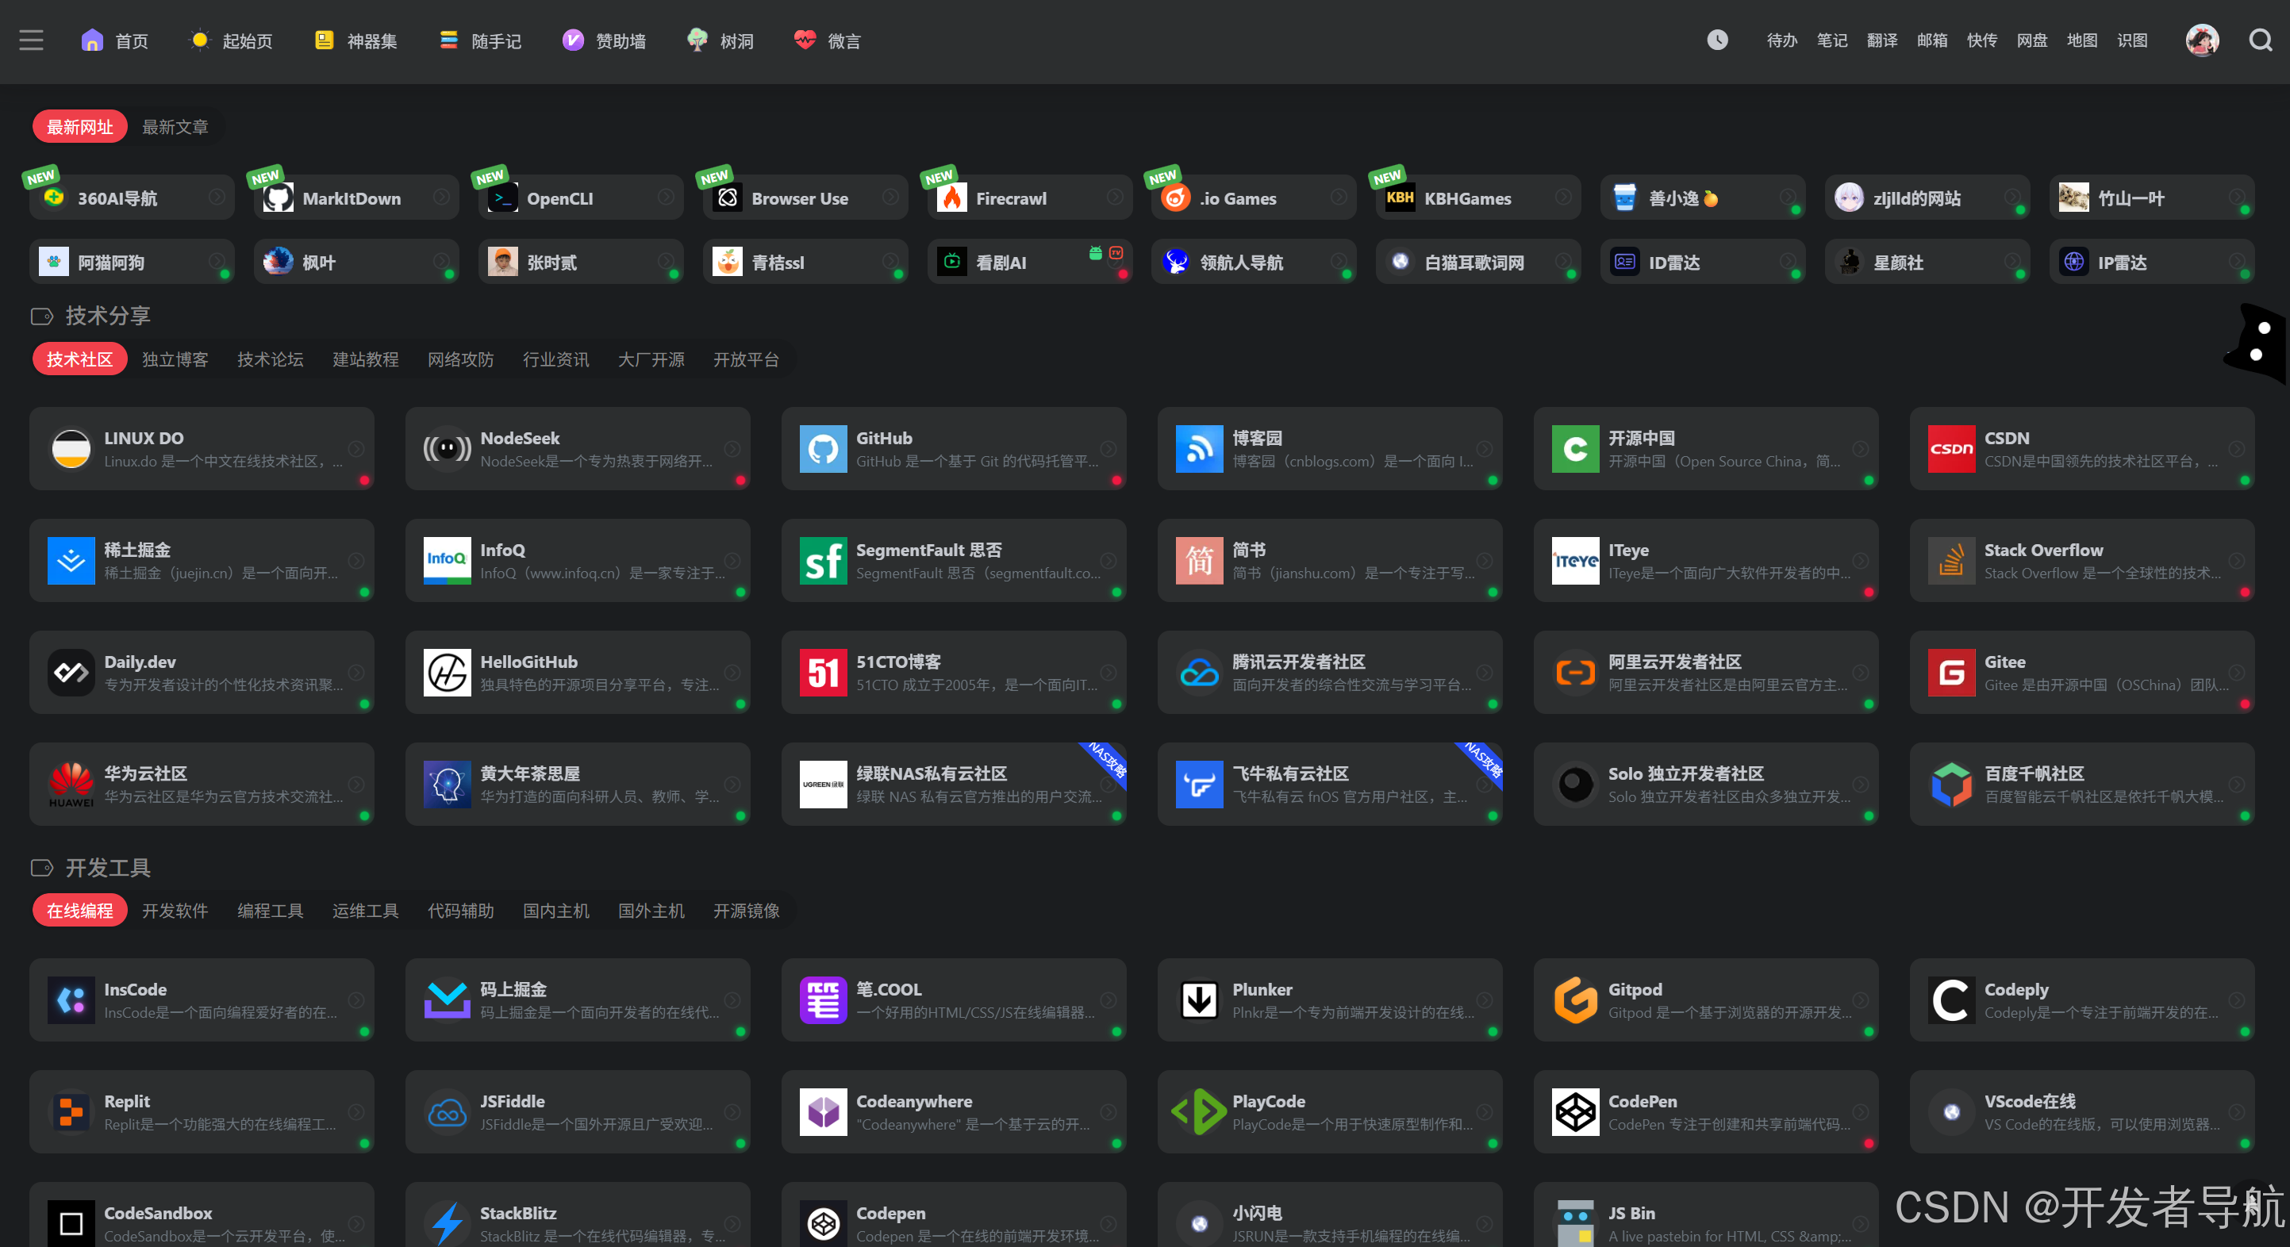This screenshot has width=2290, height=1247.
Task: Select the 开源镜像 tab
Action: click(x=746, y=911)
